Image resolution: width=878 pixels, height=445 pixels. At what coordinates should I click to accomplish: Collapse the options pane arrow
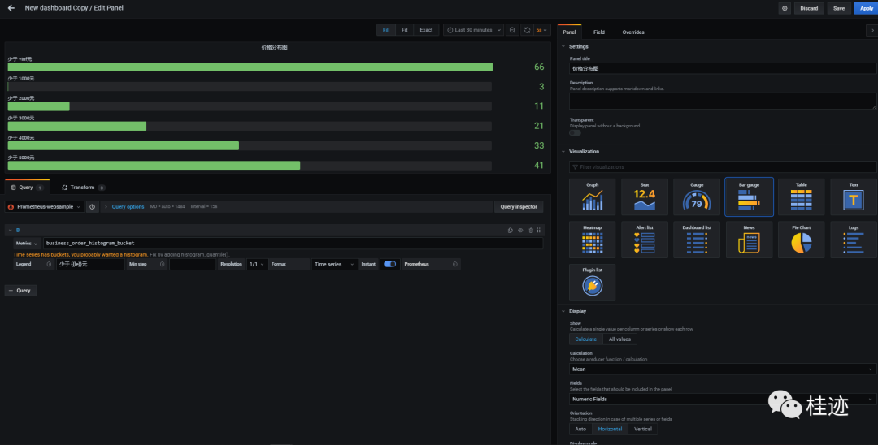pyautogui.click(x=871, y=32)
